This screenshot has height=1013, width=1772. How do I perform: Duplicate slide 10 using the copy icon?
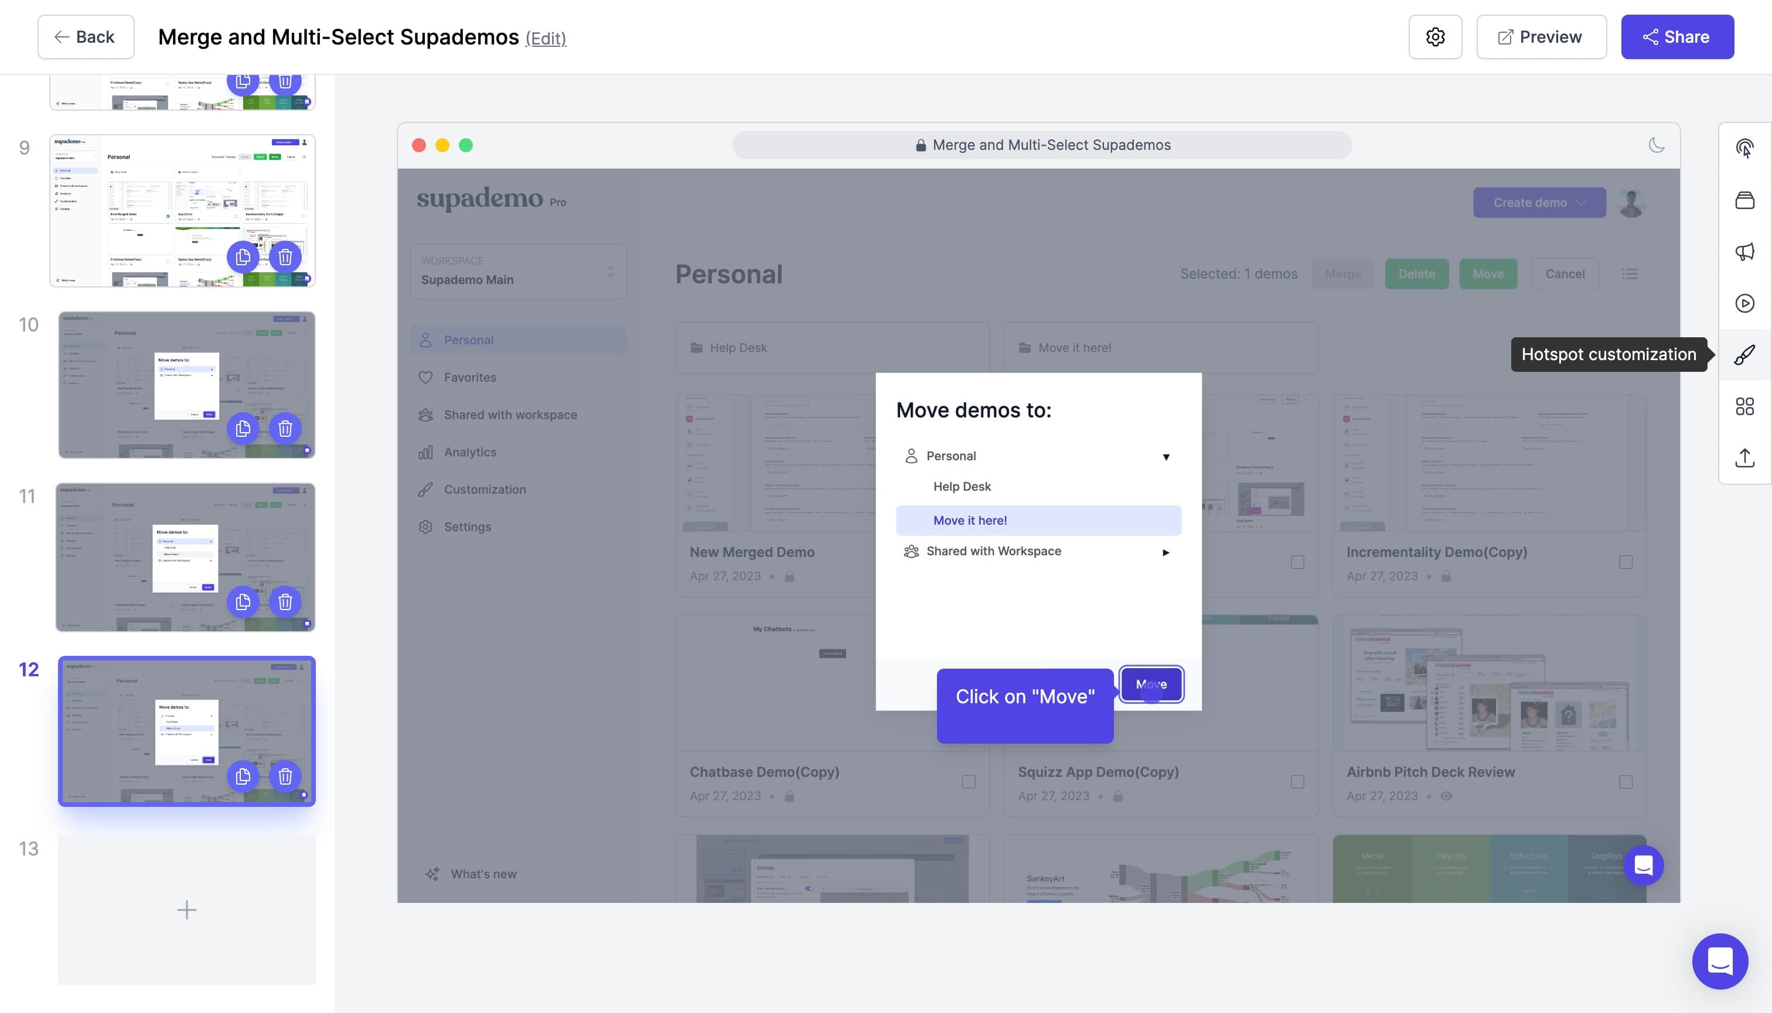[x=243, y=429]
